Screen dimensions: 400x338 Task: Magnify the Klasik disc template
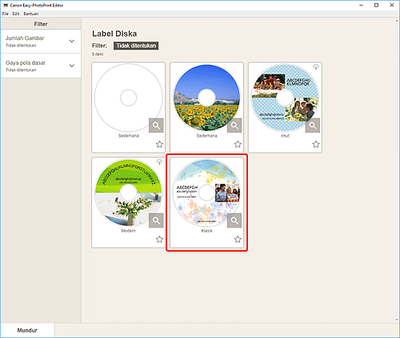234,221
